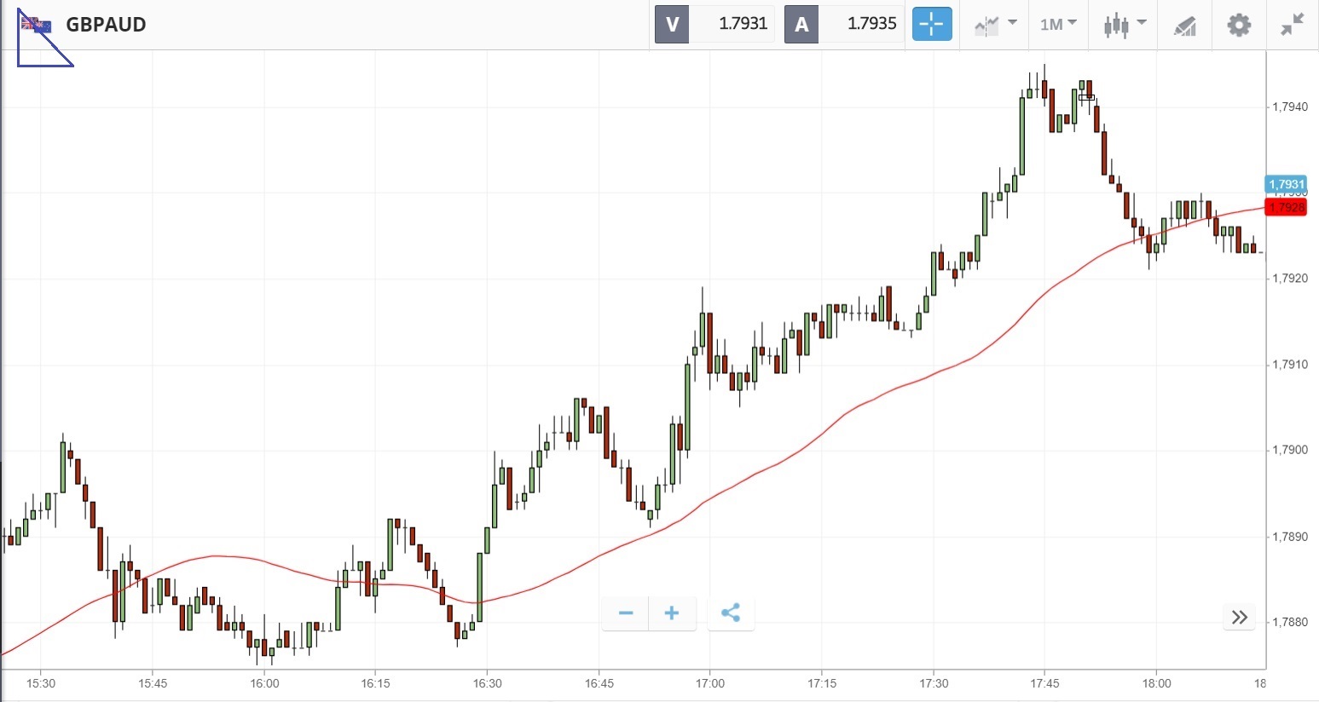Viewport: 1319px width, 702px height.
Task: Click the blue 1.7931 current price label
Action: (x=1287, y=184)
